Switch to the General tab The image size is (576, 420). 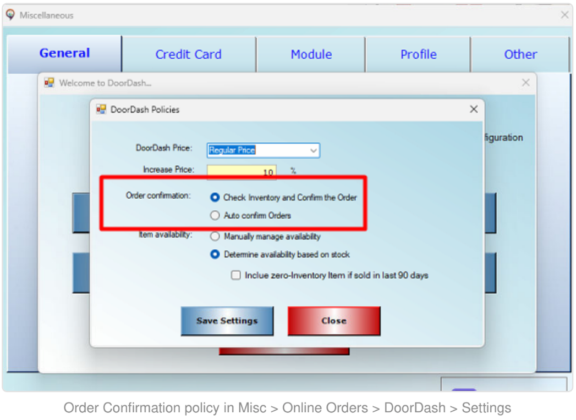coord(64,53)
